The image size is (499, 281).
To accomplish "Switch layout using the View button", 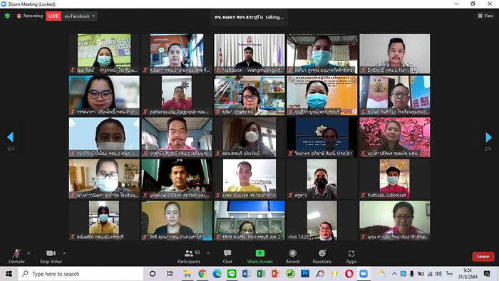I will pos(485,16).
